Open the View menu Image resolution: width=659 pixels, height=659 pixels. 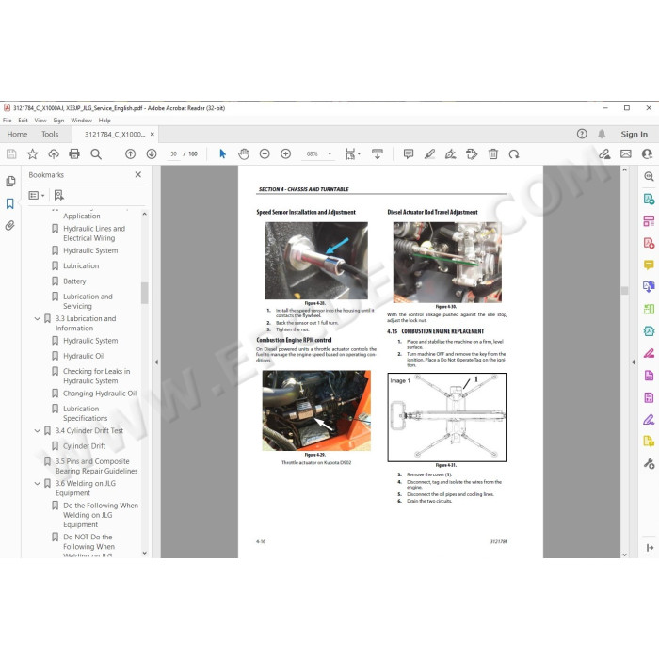40,121
